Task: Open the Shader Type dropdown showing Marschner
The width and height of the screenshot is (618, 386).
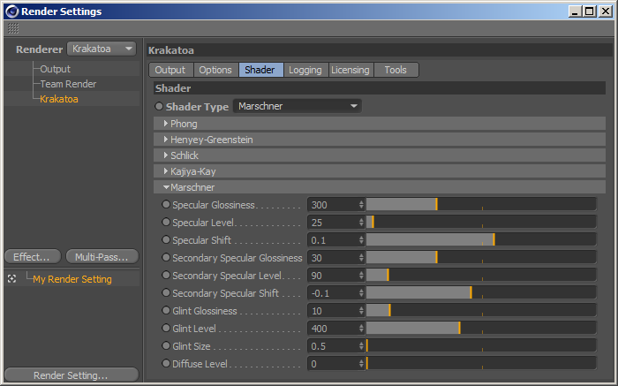Action: point(298,106)
